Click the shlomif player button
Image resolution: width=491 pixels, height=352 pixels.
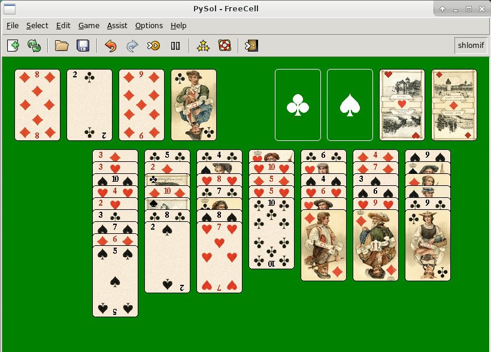tap(471, 46)
